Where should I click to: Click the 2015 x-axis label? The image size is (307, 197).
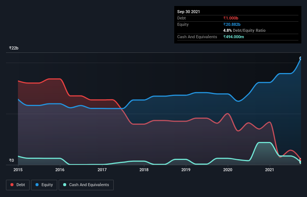pyautogui.click(x=18, y=170)
